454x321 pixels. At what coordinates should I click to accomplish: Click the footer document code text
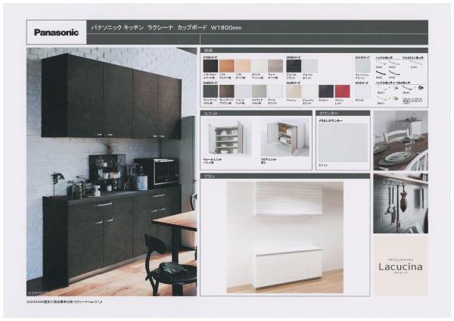[x=65, y=301]
